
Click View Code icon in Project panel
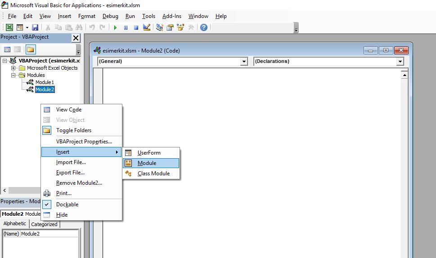click(x=7, y=49)
